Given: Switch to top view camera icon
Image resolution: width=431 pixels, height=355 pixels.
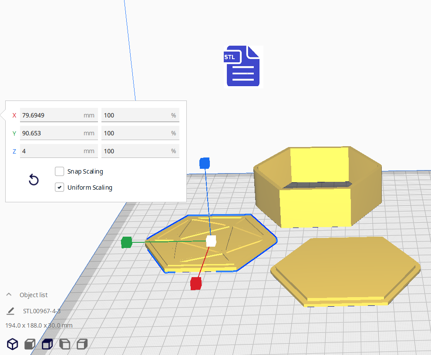Looking at the screenshot, I should click(47, 344).
